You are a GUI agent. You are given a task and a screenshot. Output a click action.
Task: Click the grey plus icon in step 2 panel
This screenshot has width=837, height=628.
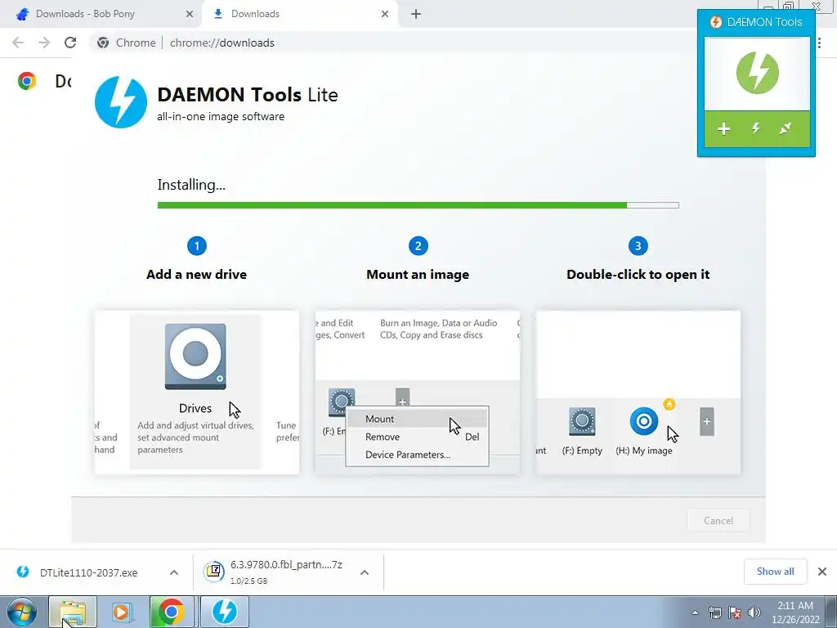click(402, 399)
